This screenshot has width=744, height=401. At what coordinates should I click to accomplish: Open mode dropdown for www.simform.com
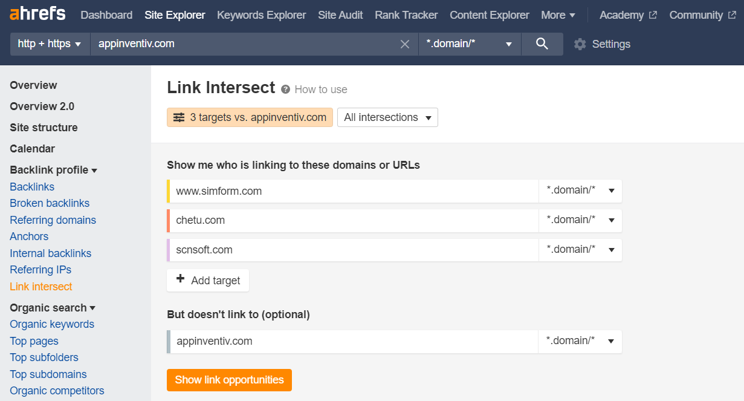coord(580,191)
